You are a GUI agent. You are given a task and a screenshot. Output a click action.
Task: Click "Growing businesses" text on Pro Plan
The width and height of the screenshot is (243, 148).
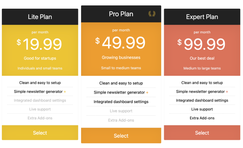[x=121, y=58]
